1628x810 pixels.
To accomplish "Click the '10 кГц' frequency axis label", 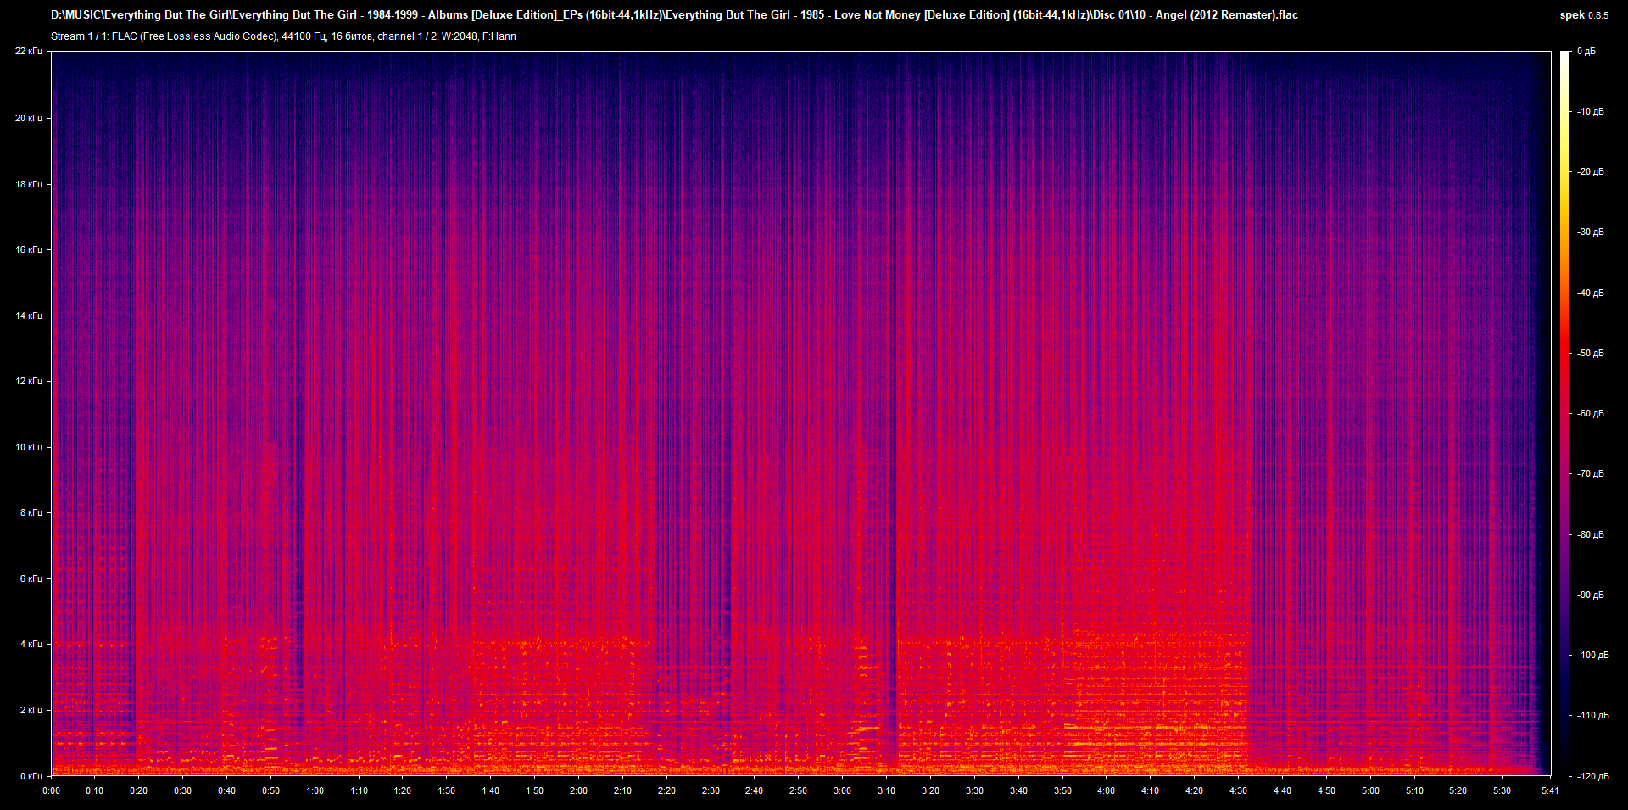I will point(29,447).
